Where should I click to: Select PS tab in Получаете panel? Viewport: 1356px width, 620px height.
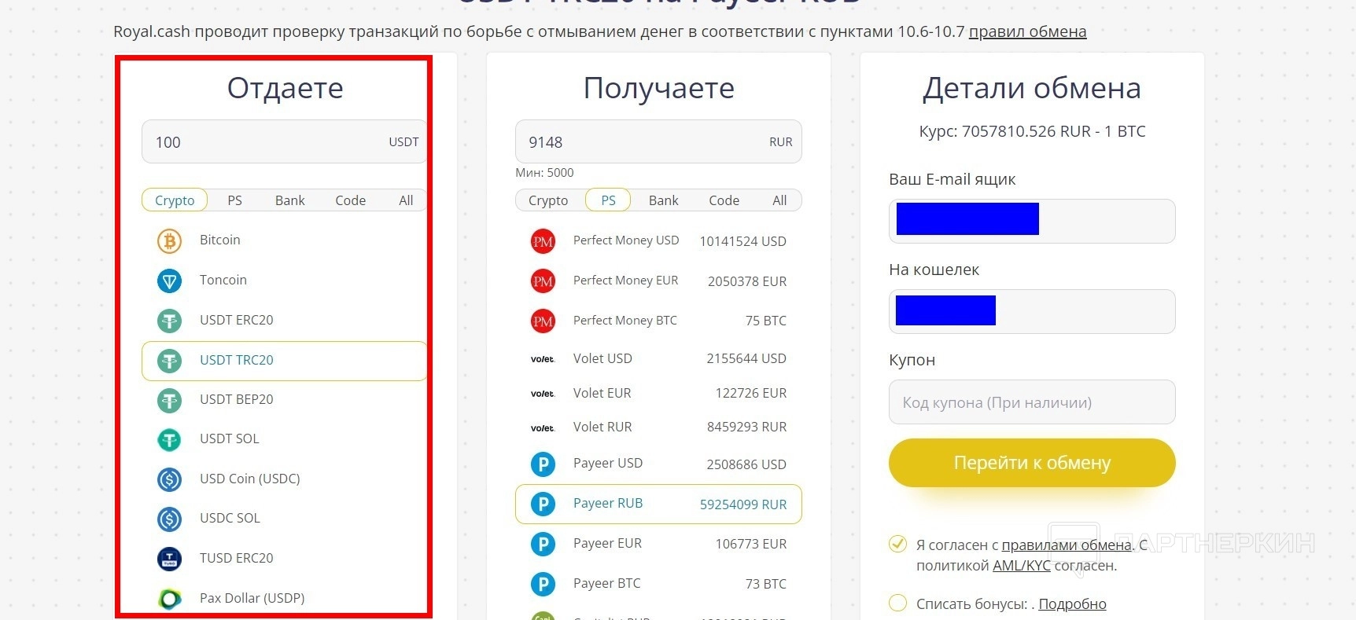[x=608, y=200]
